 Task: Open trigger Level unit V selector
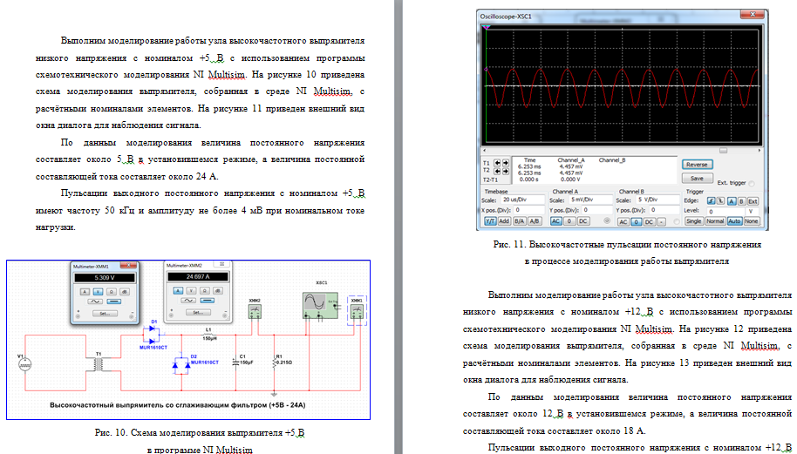[753, 212]
